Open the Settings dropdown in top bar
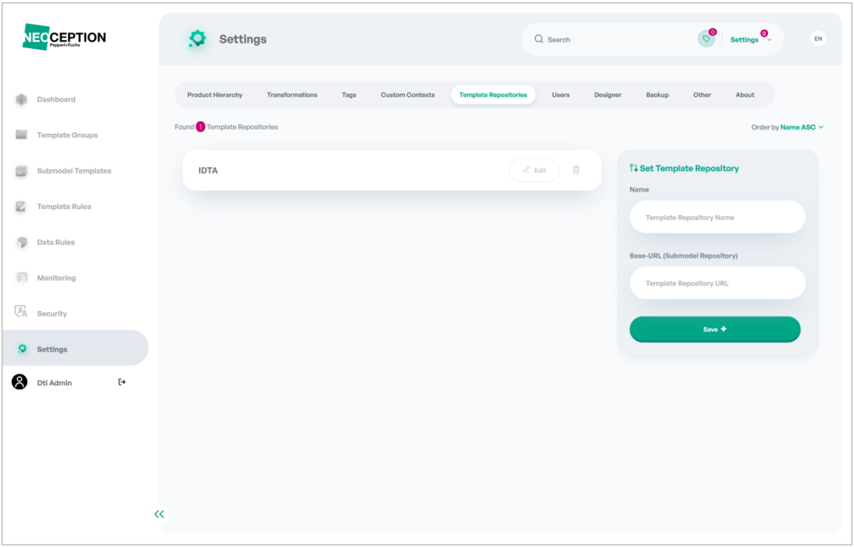 coord(750,39)
